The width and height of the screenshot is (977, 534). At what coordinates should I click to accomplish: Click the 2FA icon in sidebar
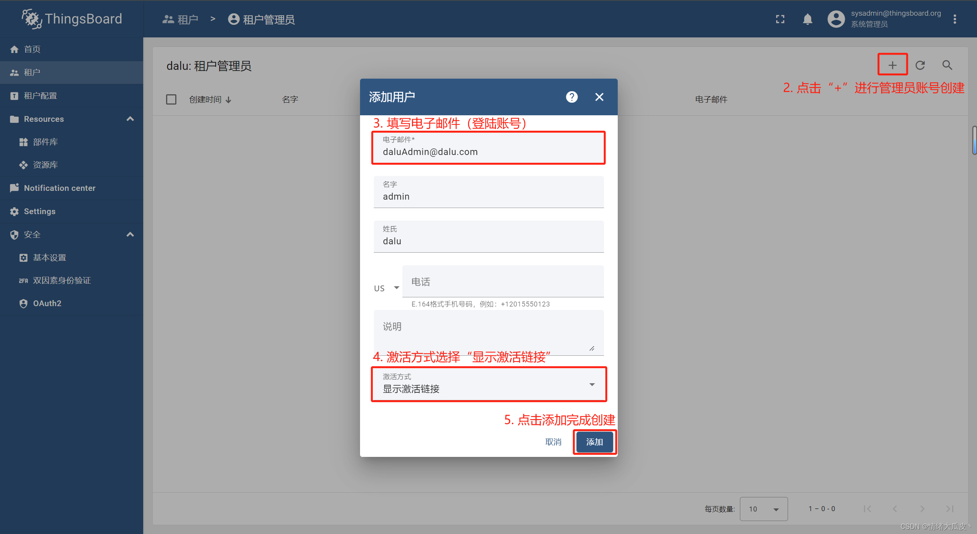pos(23,281)
